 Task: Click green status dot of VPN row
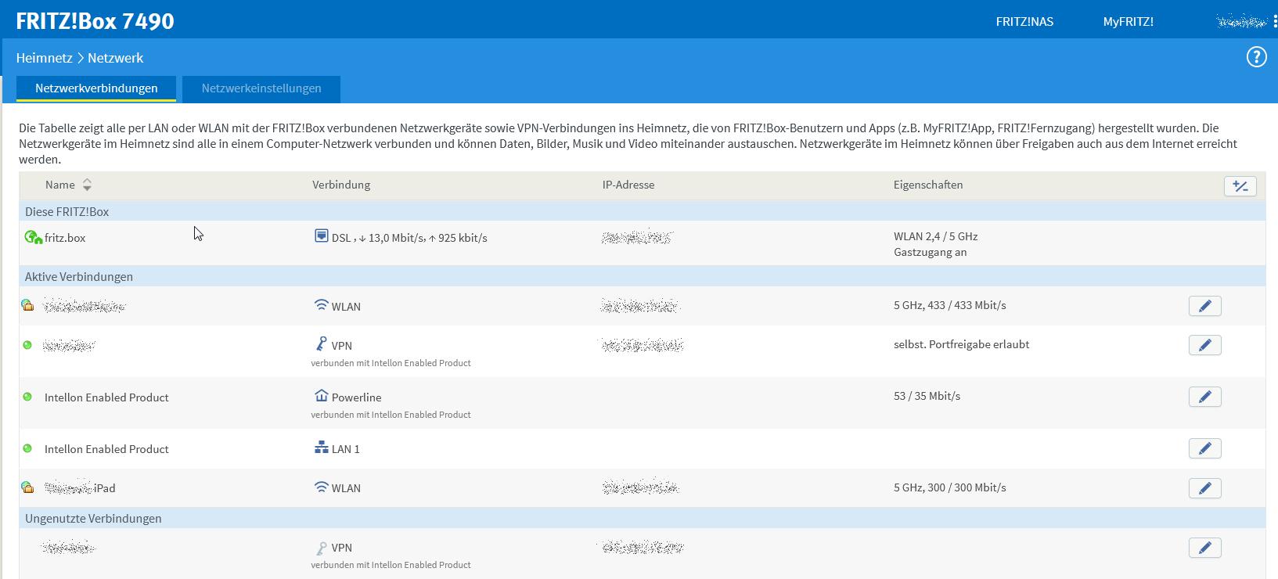(x=27, y=345)
